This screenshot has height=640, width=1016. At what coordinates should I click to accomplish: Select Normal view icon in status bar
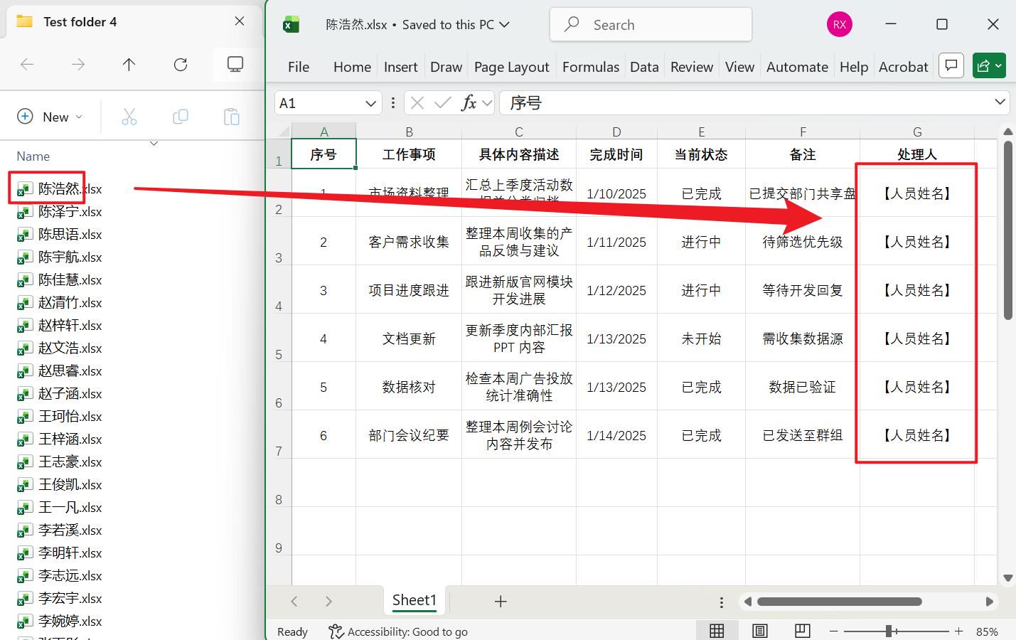click(x=717, y=631)
